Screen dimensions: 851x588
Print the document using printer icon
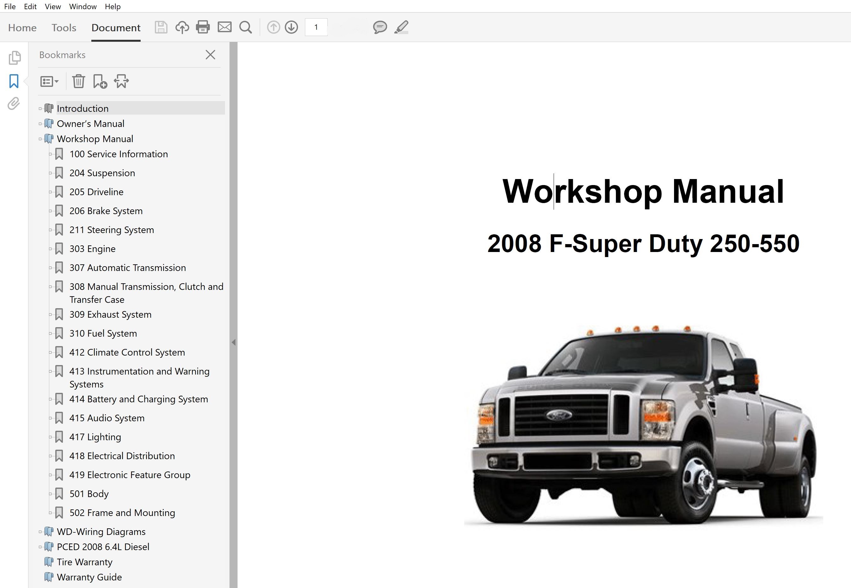point(203,27)
